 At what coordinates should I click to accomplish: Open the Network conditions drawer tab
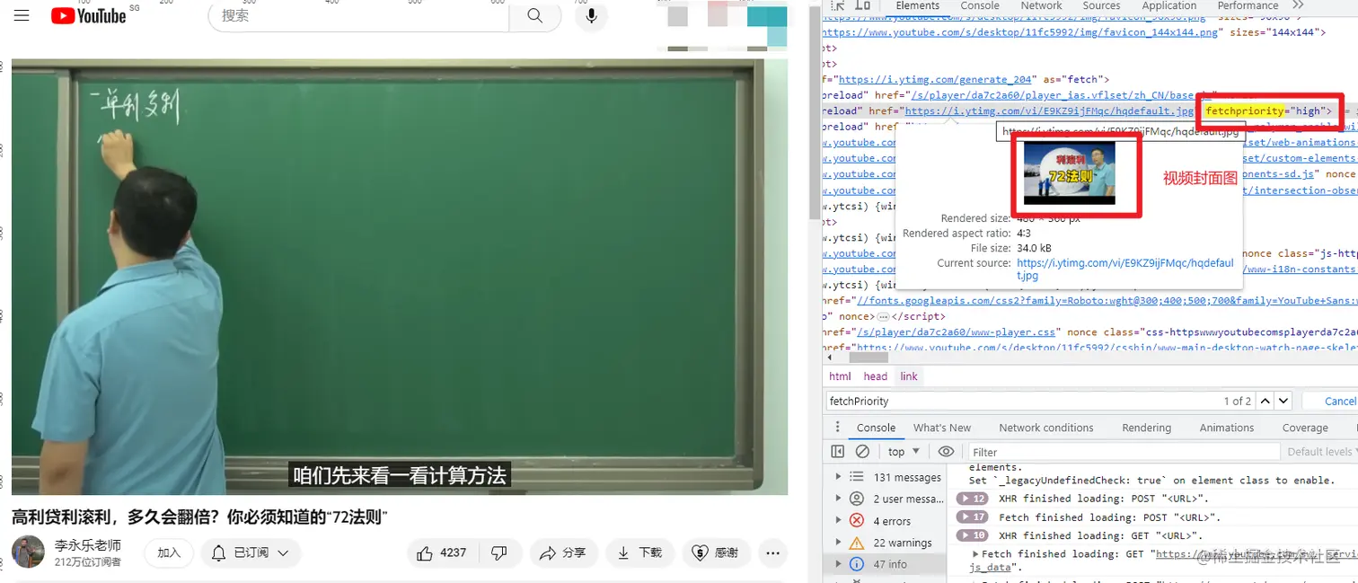[1046, 428]
